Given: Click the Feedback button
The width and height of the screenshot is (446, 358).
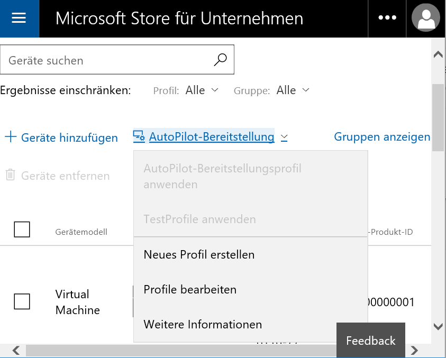Looking at the screenshot, I should pos(371,341).
